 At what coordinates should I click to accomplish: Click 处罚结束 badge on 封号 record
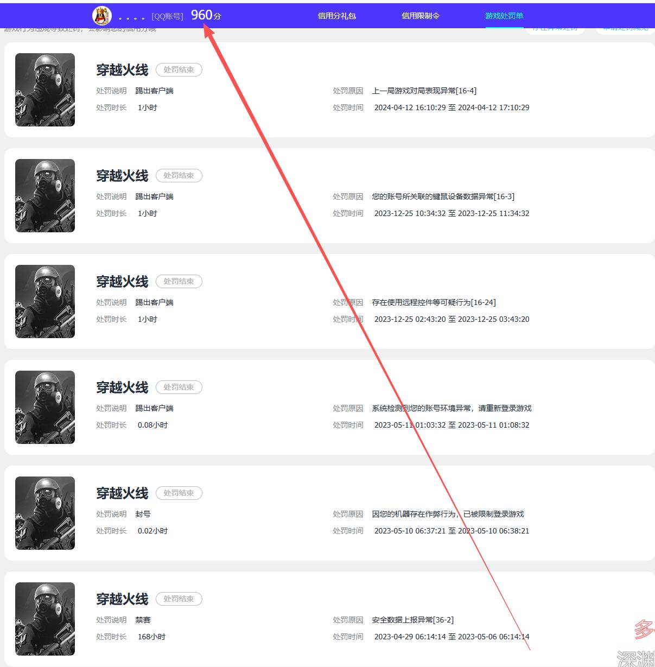179,493
